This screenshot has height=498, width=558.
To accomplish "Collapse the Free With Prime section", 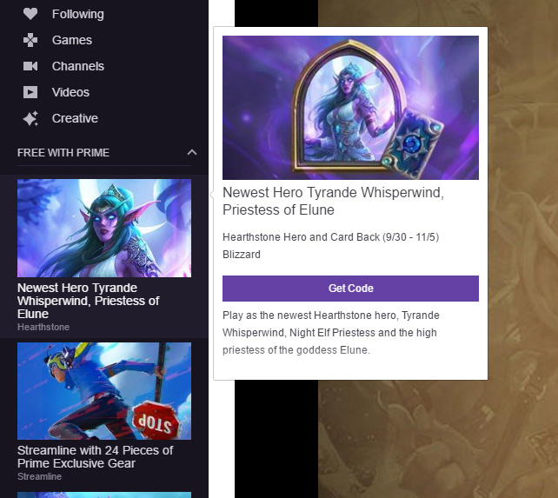I will tap(192, 152).
